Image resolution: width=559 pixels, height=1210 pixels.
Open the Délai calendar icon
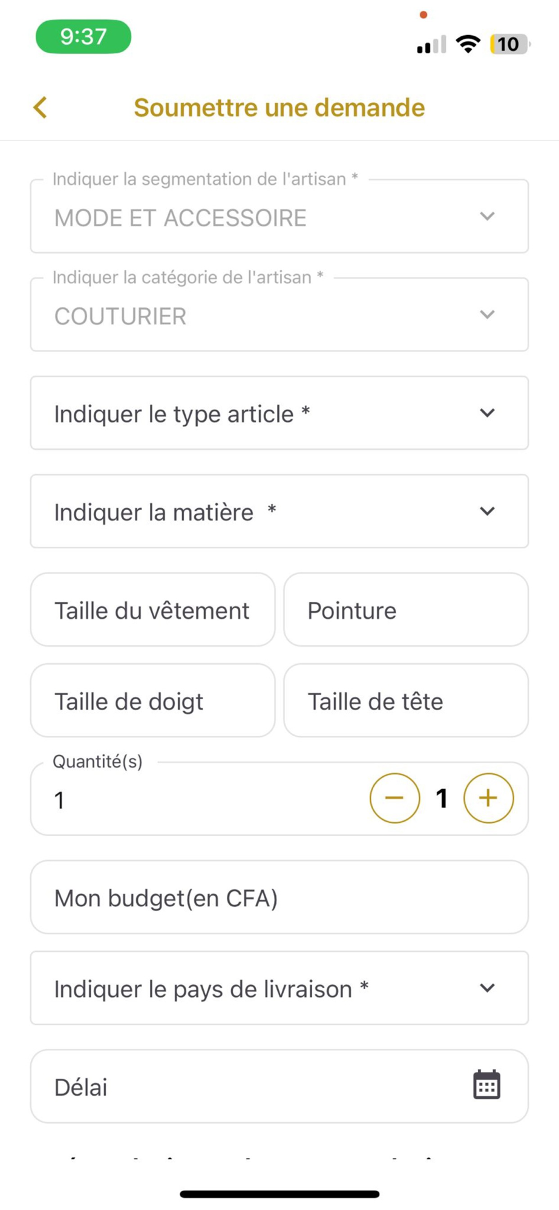pyautogui.click(x=486, y=1085)
